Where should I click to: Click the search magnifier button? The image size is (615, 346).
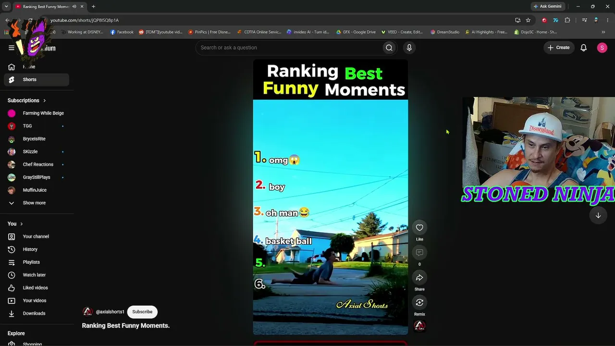point(389,48)
